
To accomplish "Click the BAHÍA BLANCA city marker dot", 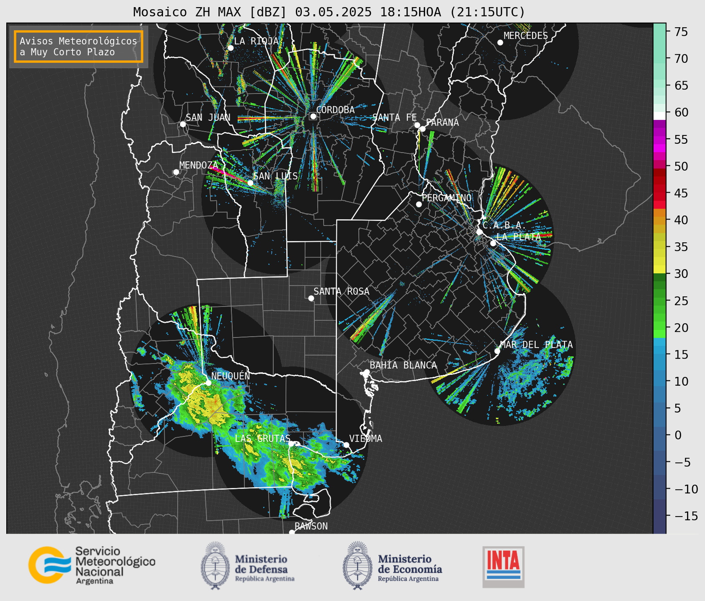I will coord(366,372).
